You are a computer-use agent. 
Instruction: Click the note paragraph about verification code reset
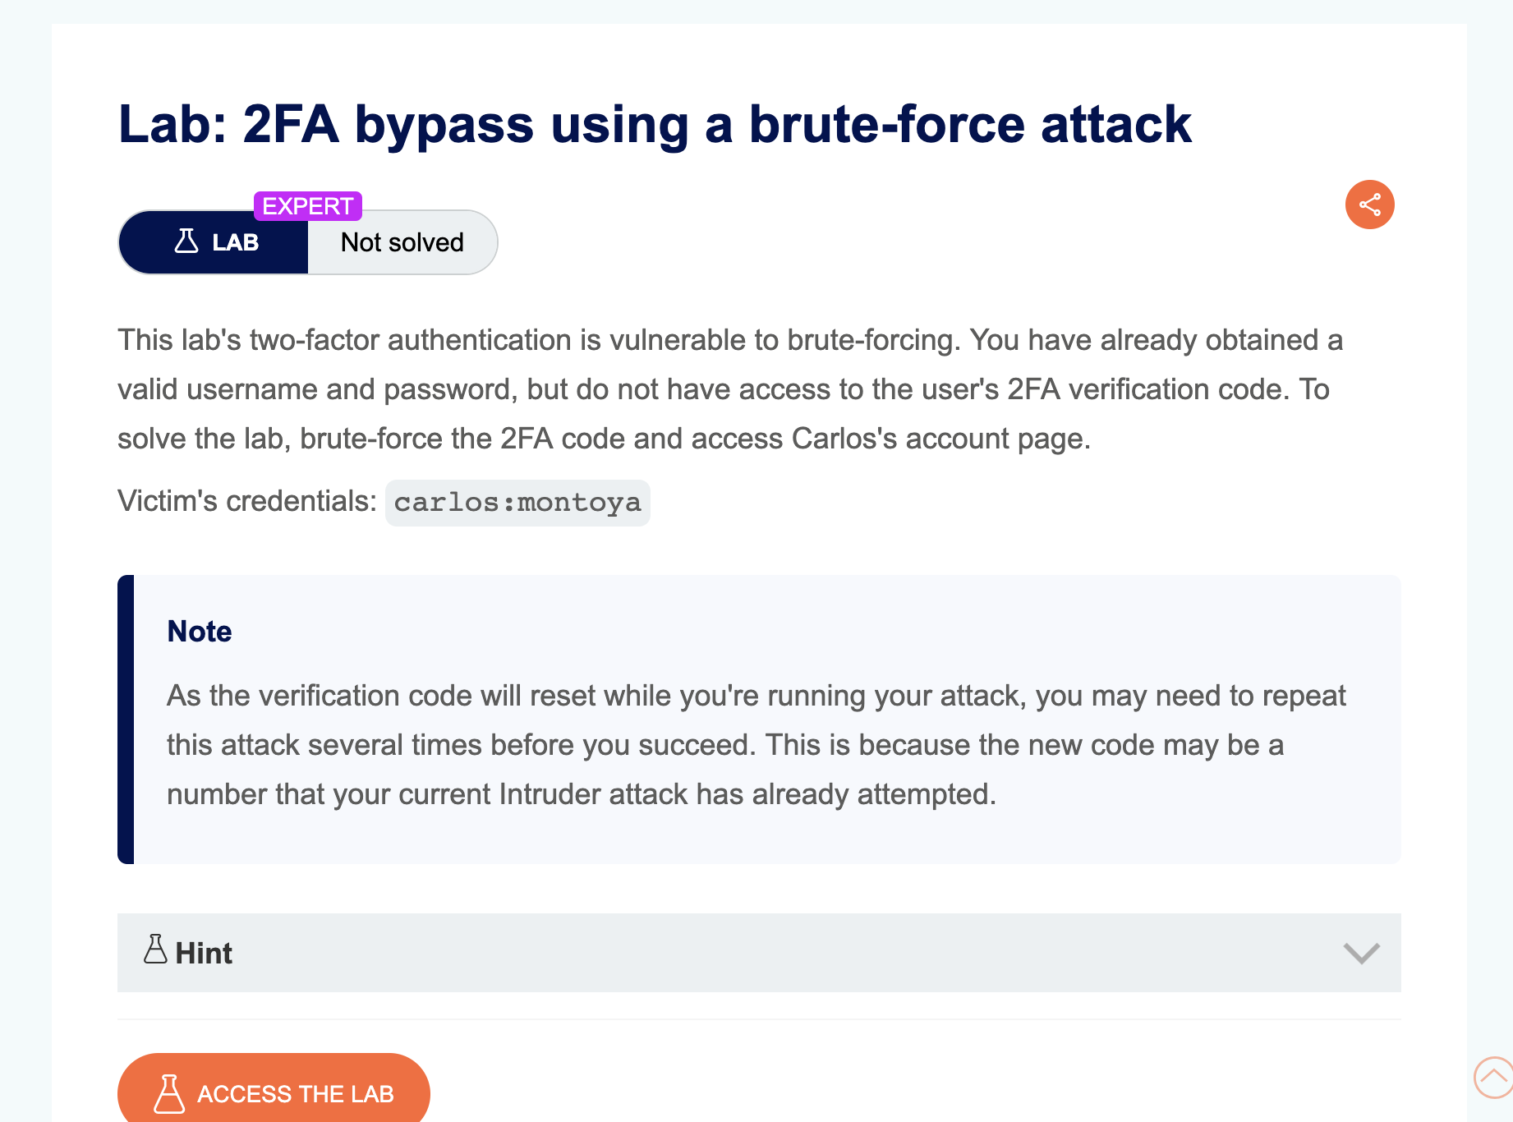coord(756,745)
